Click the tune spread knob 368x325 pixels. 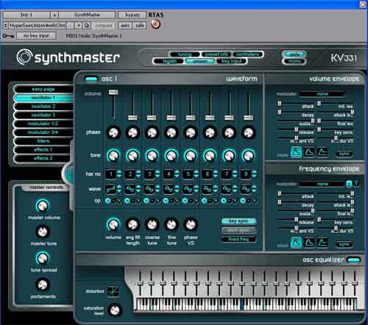tap(43, 258)
